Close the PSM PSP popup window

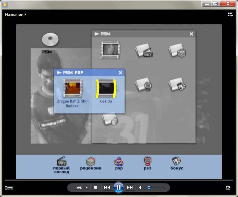[x=120, y=73]
